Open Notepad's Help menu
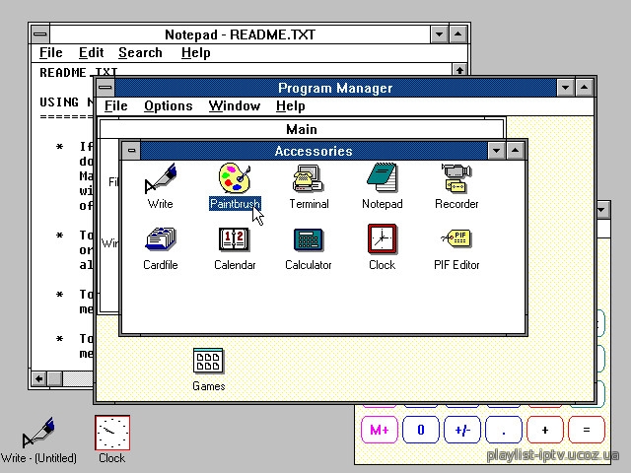 pos(195,52)
